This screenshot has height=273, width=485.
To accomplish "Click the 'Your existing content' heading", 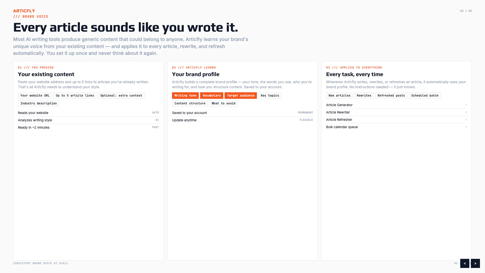I will click(x=46, y=74).
